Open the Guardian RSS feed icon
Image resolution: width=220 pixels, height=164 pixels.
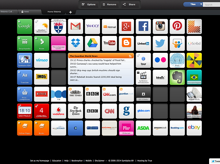pos(130,56)
